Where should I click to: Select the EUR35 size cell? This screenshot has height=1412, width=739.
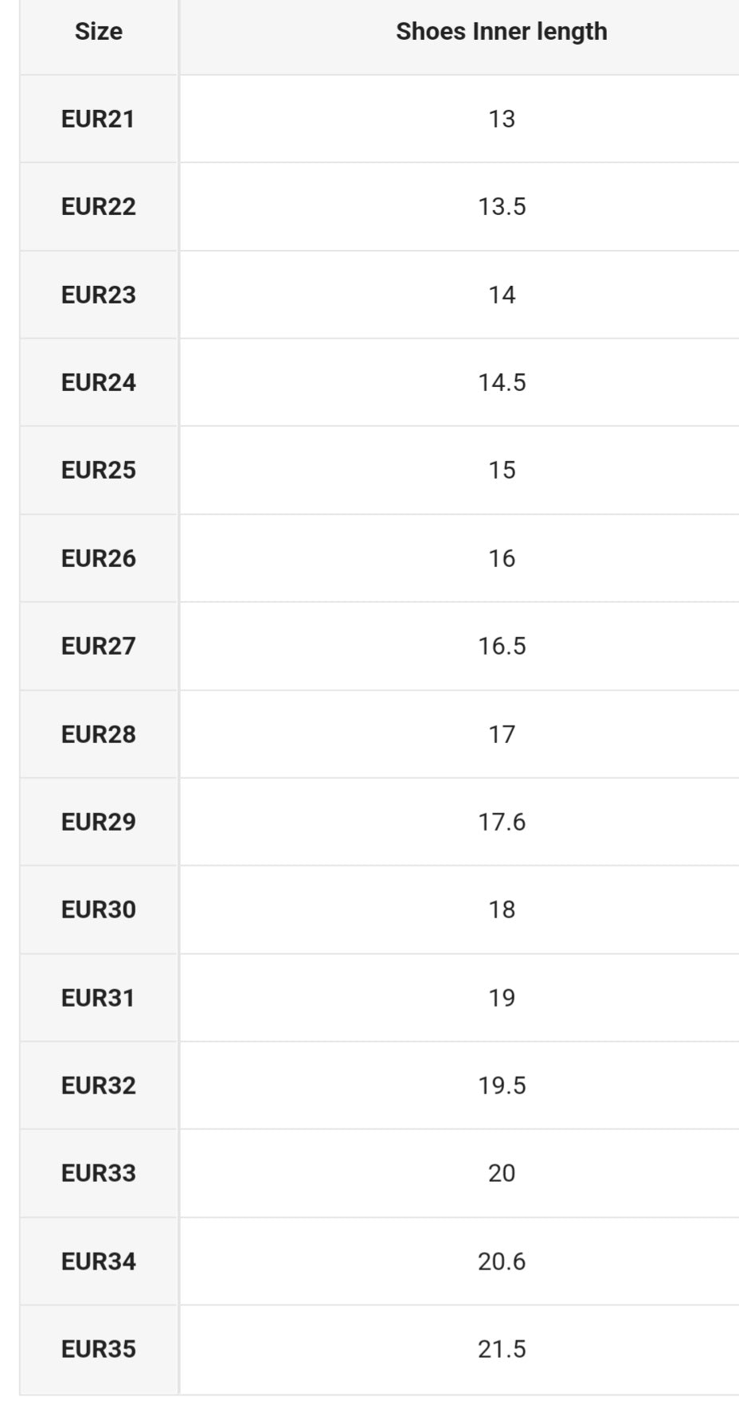99,1349
